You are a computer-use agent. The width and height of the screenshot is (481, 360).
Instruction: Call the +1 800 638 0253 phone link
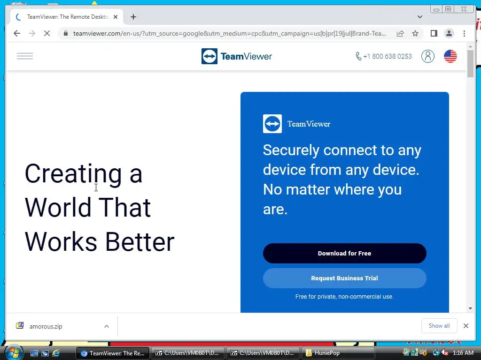pos(384,56)
